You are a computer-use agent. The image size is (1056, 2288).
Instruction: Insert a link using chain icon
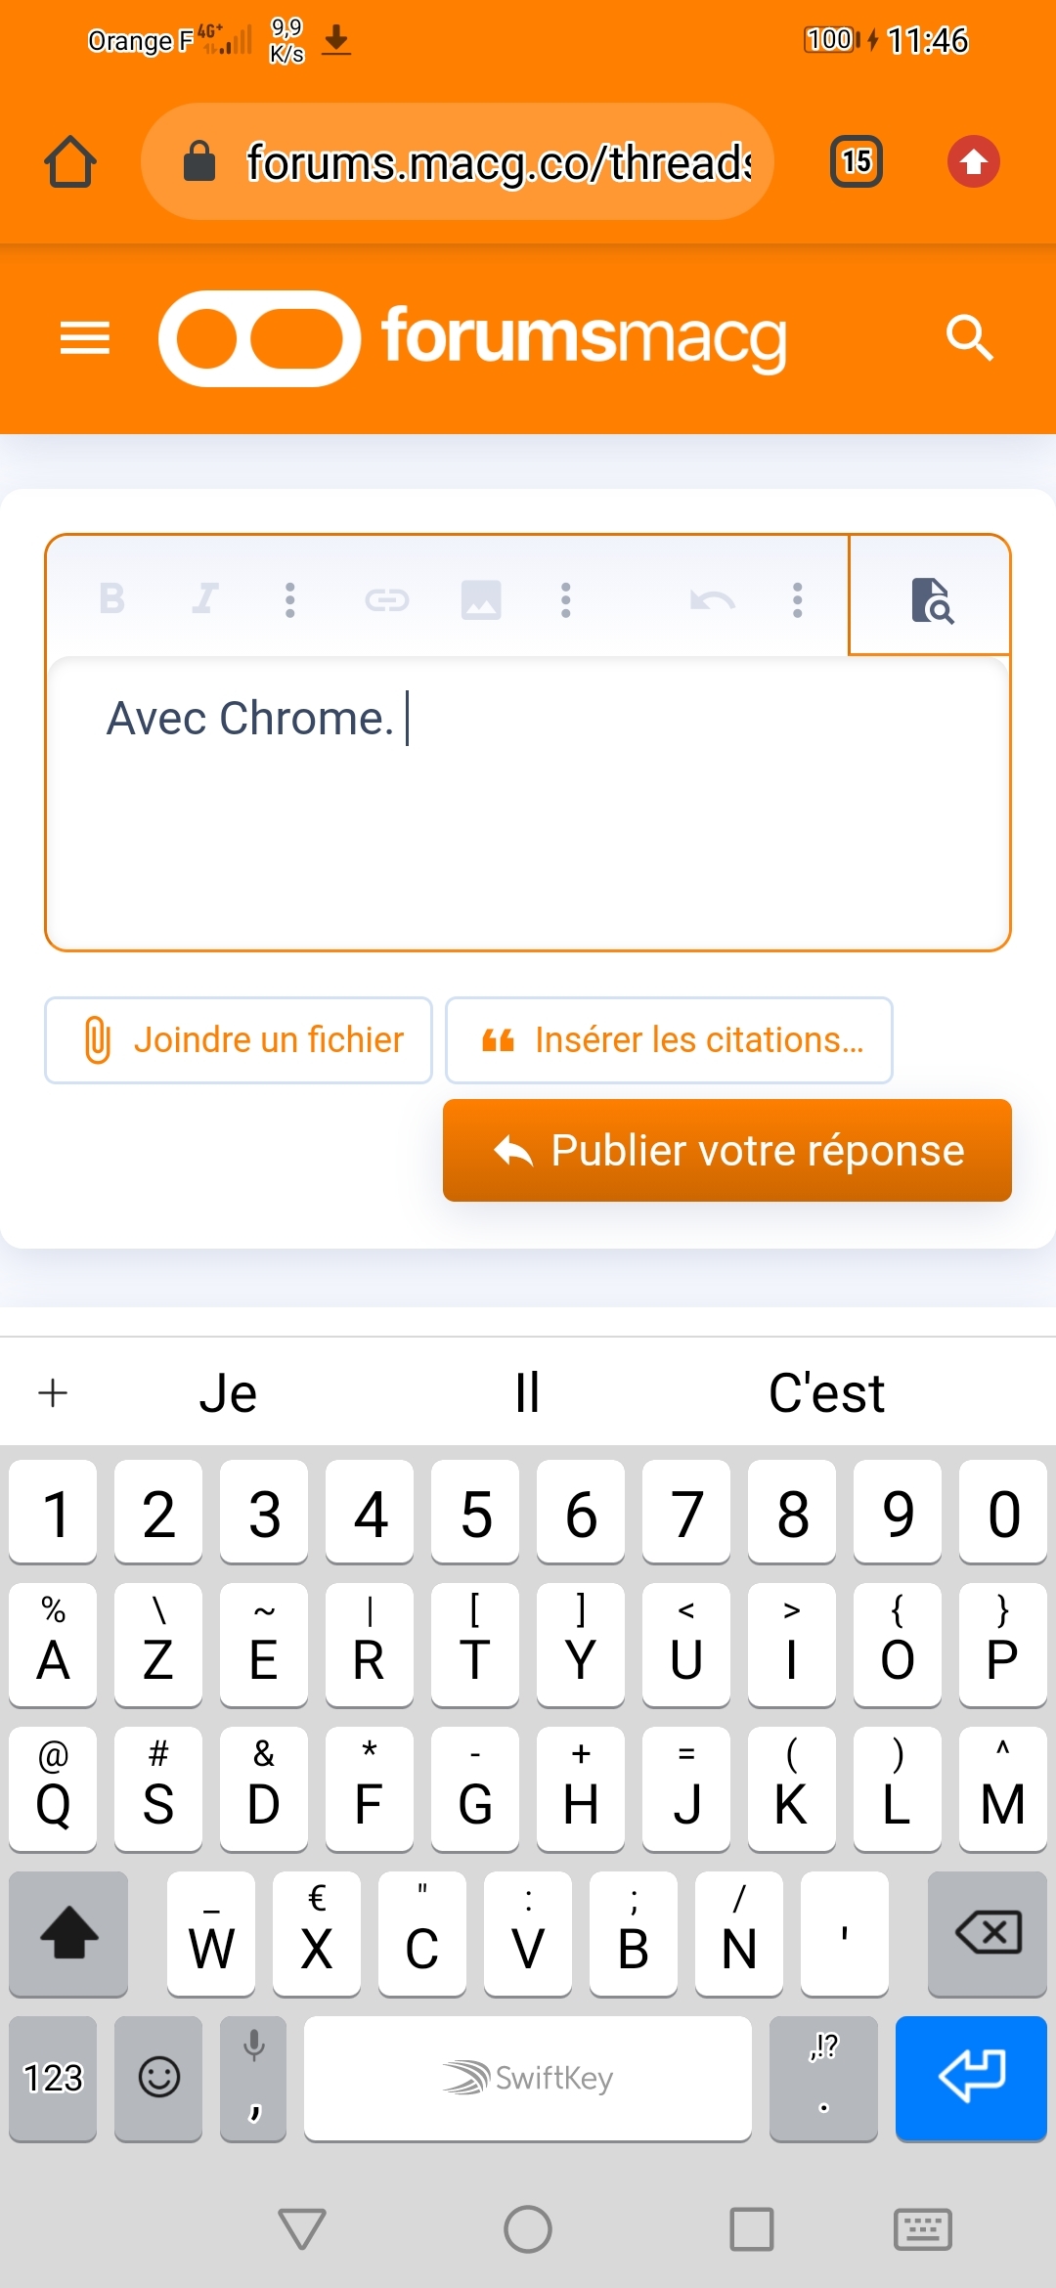click(386, 598)
